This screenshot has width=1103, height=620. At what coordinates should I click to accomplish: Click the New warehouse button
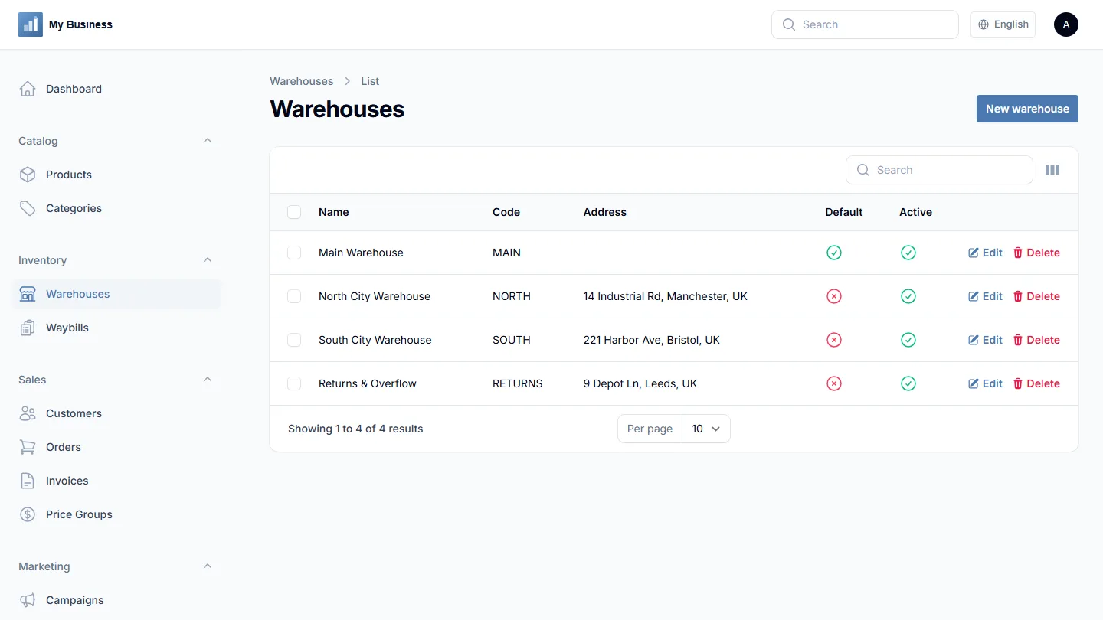(1027, 109)
